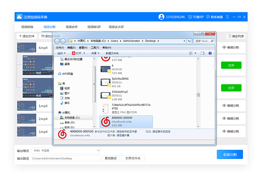The width and height of the screenshot is (263, 181).
Task: Toggle the preview pane icon
Action: (202, 53)
